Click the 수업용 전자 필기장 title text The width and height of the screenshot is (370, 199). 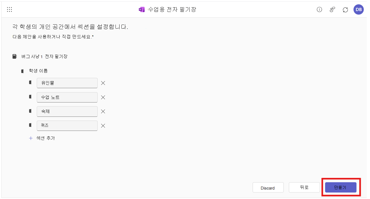(x=172, y=9)
